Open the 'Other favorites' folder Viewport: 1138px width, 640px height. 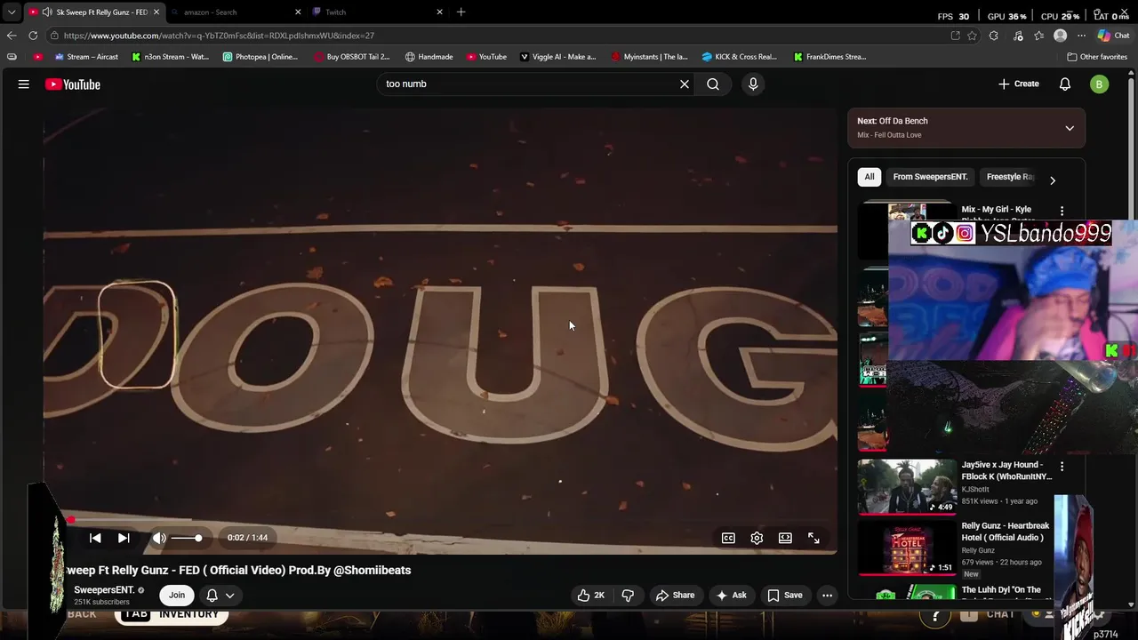[x=1097, y=57]
